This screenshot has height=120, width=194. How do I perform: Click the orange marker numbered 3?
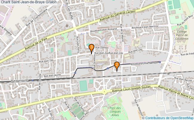[x=91, y=49]
